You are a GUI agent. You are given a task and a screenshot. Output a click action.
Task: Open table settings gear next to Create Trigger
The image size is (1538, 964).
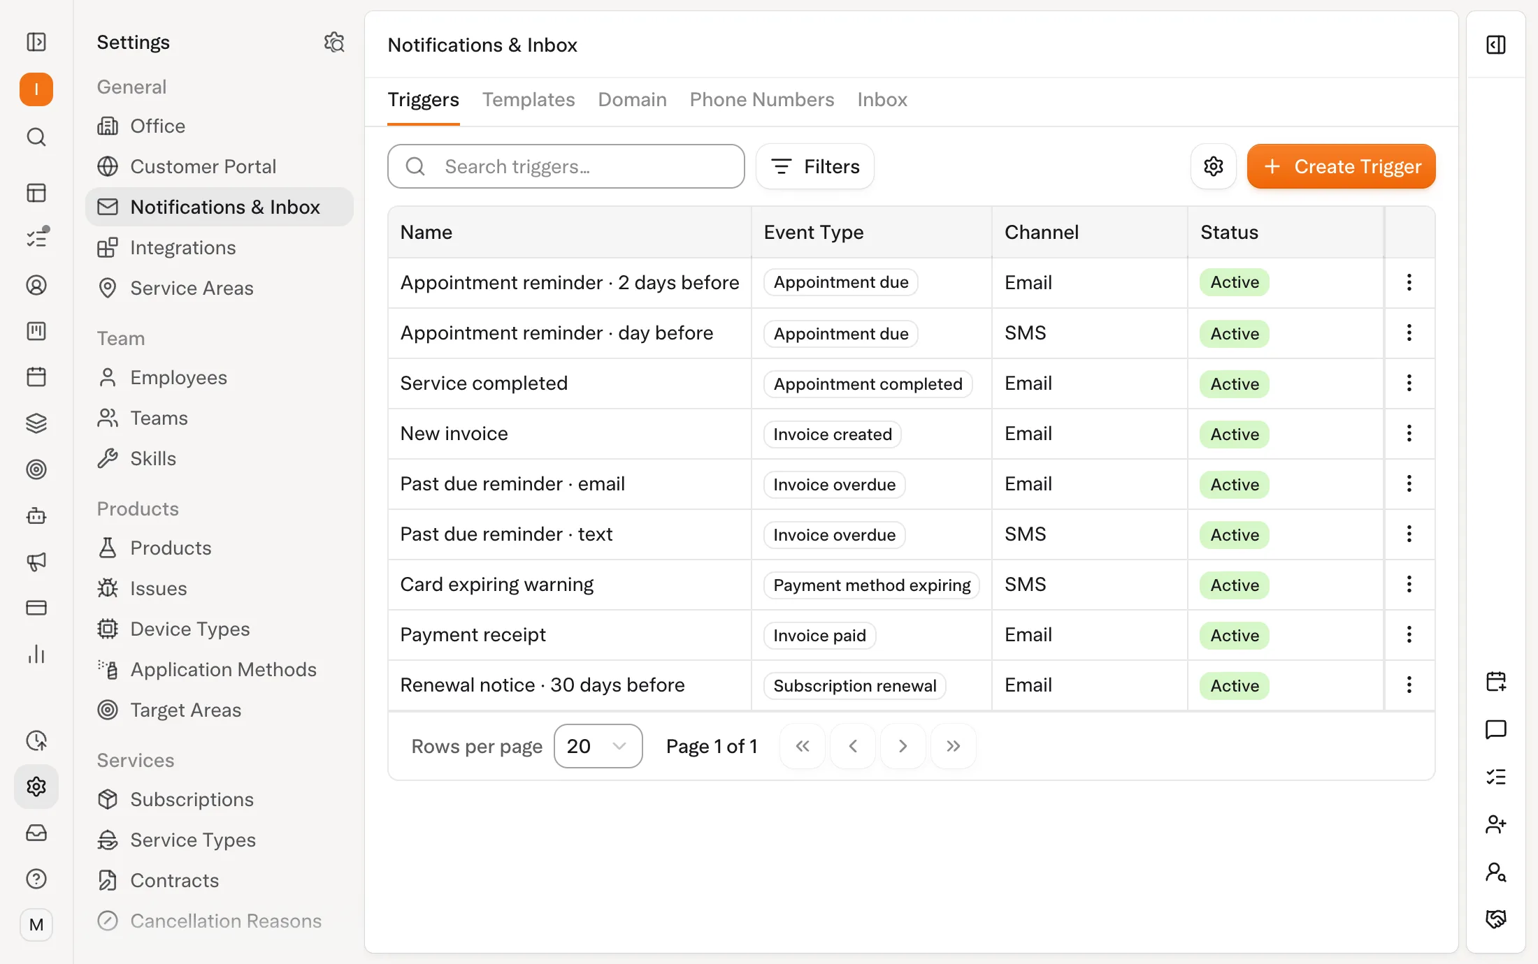click(1214, 166)
